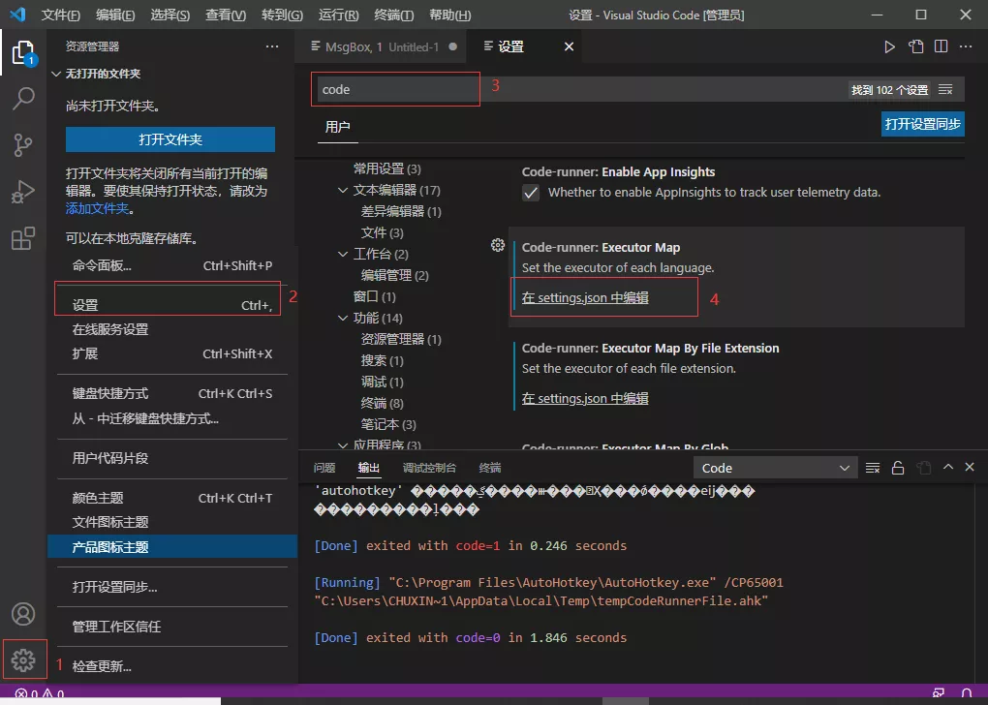Toggle the Output auto-scroll lock

click(897, 467)
